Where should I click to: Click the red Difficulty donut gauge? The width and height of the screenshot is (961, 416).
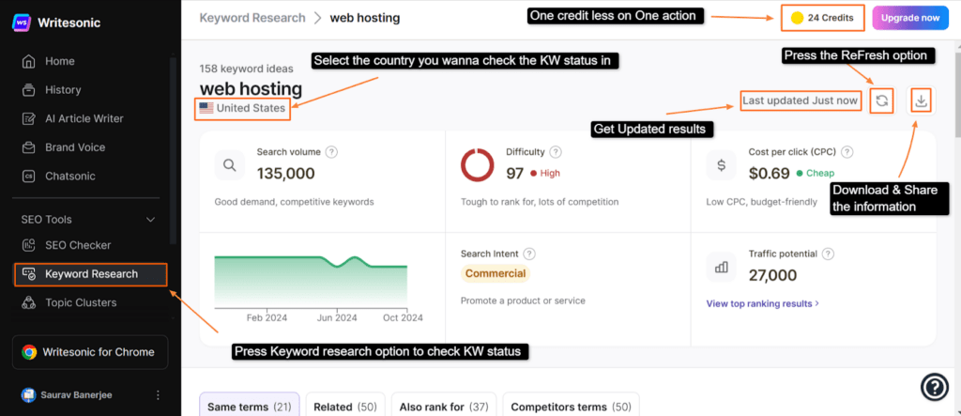click(x=478, y=164)
